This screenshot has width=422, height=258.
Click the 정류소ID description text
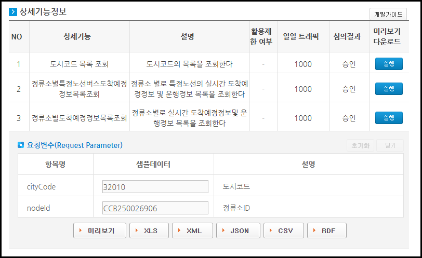point(236,208)
